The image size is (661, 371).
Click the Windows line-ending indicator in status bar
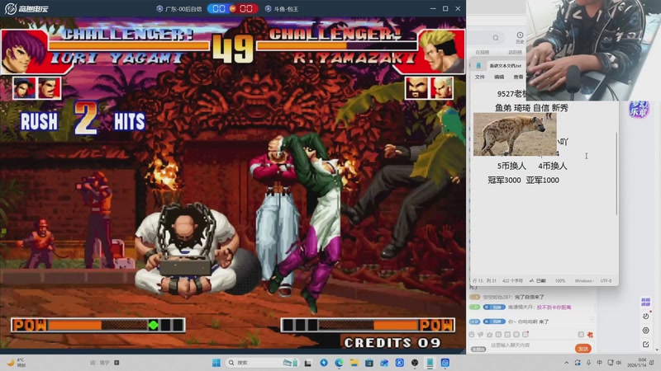click(584, 280)
